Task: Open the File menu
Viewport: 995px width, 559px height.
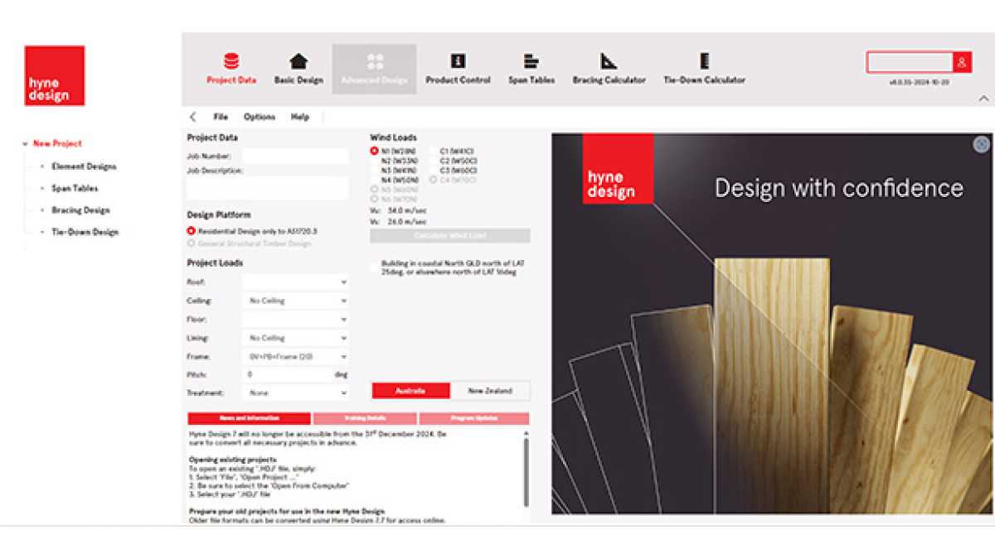Action: [x=221, y=117]
